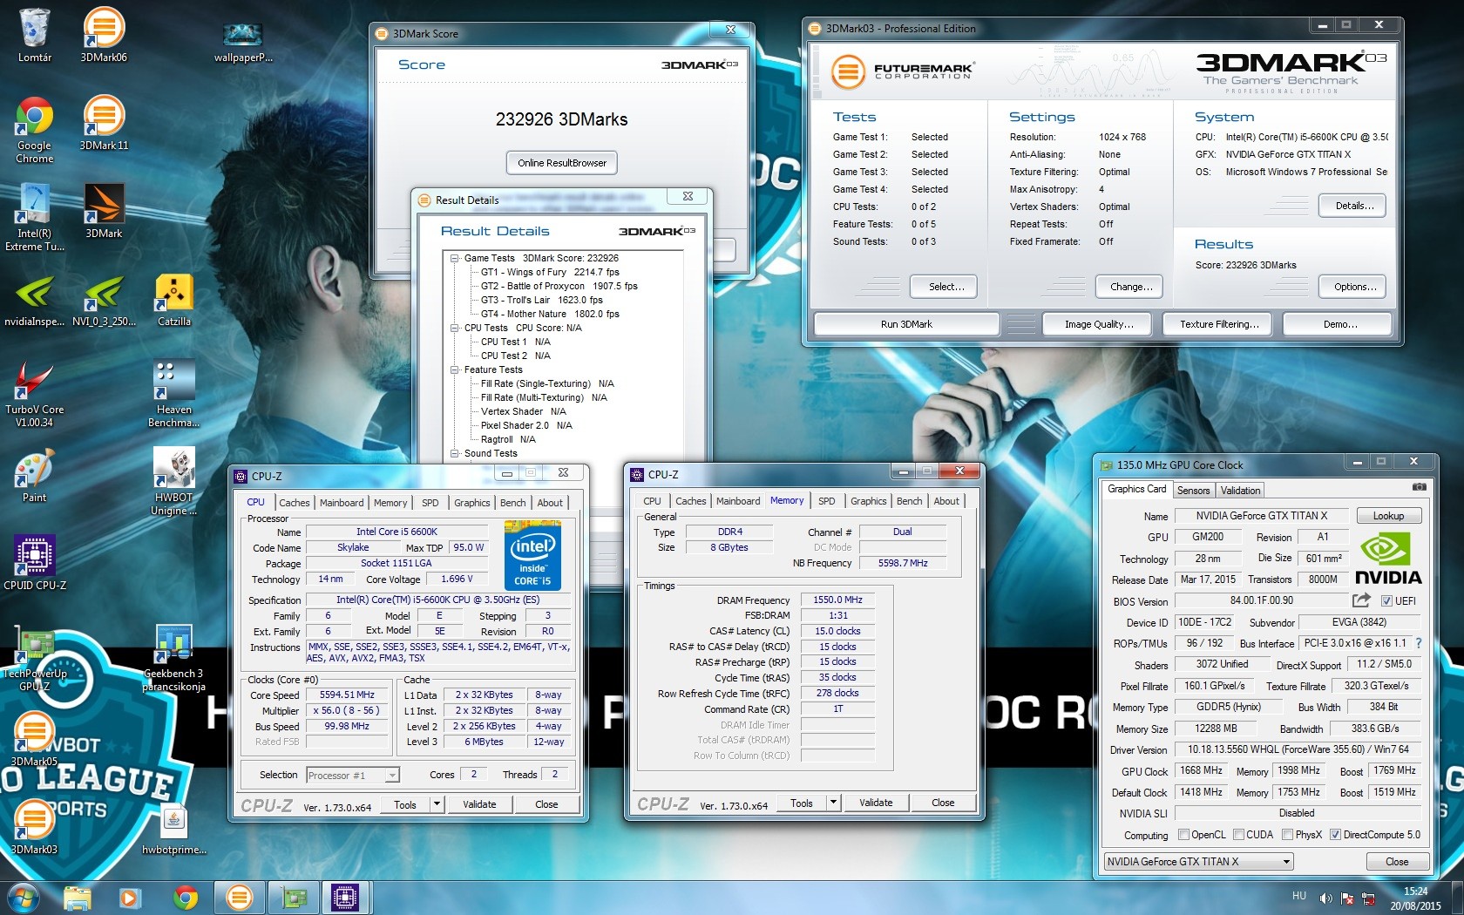
Task: Open TurboV Core V1.00.34 shortcut
Action: pos(34,393)
